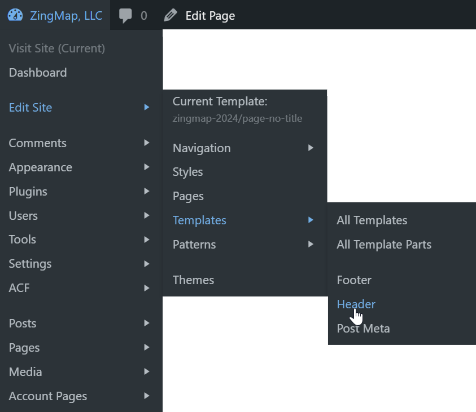Click the ZingMap dashboard gauge icon
The height and width of the screenshot is (412, 476).
pyautogui.click(x=15, y=15)
